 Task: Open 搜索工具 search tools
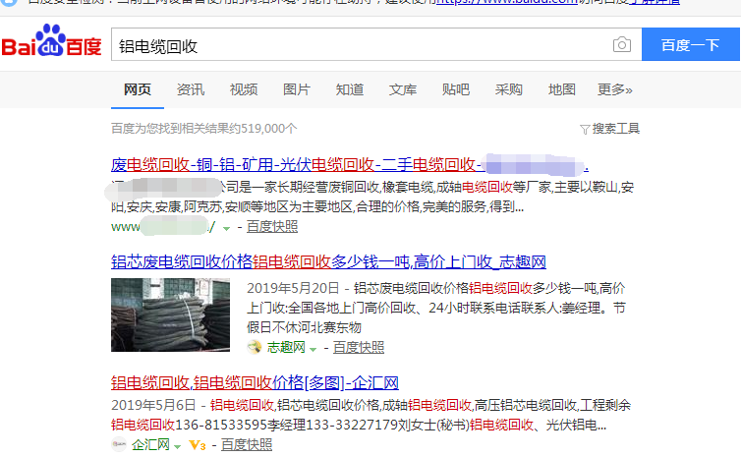tap(616, 129)
